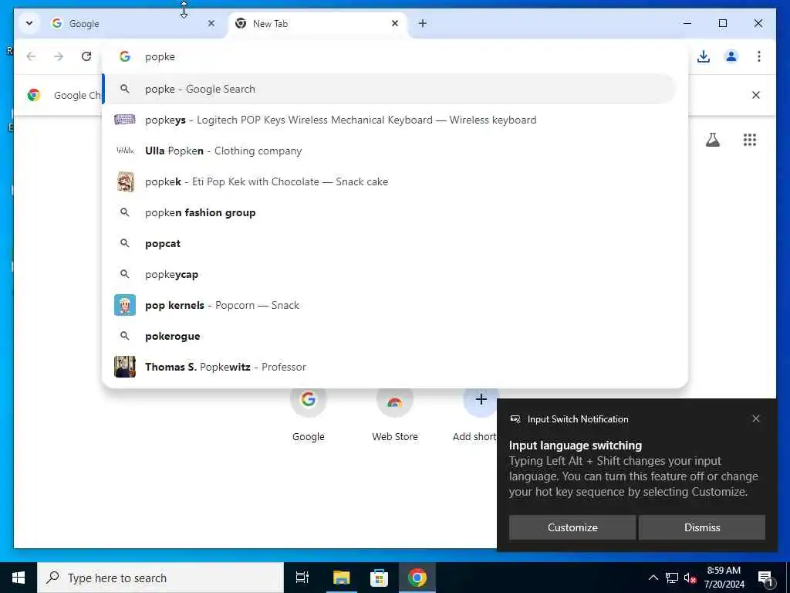This screenshot has width=790, height=593.
Task: Click the address bar text 'popke'
Action: pos(160,56)
